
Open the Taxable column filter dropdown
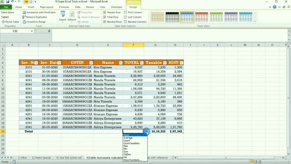[165, 63]
